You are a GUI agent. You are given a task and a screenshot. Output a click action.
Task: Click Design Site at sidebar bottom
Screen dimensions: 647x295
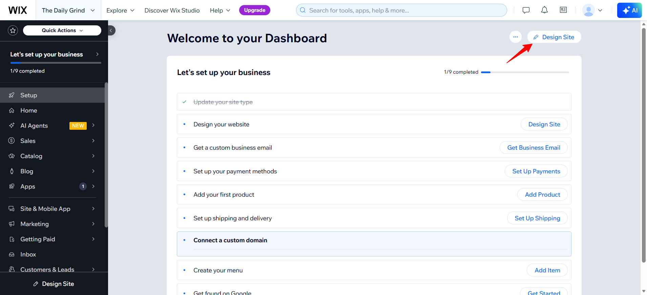tap(54, 284)
